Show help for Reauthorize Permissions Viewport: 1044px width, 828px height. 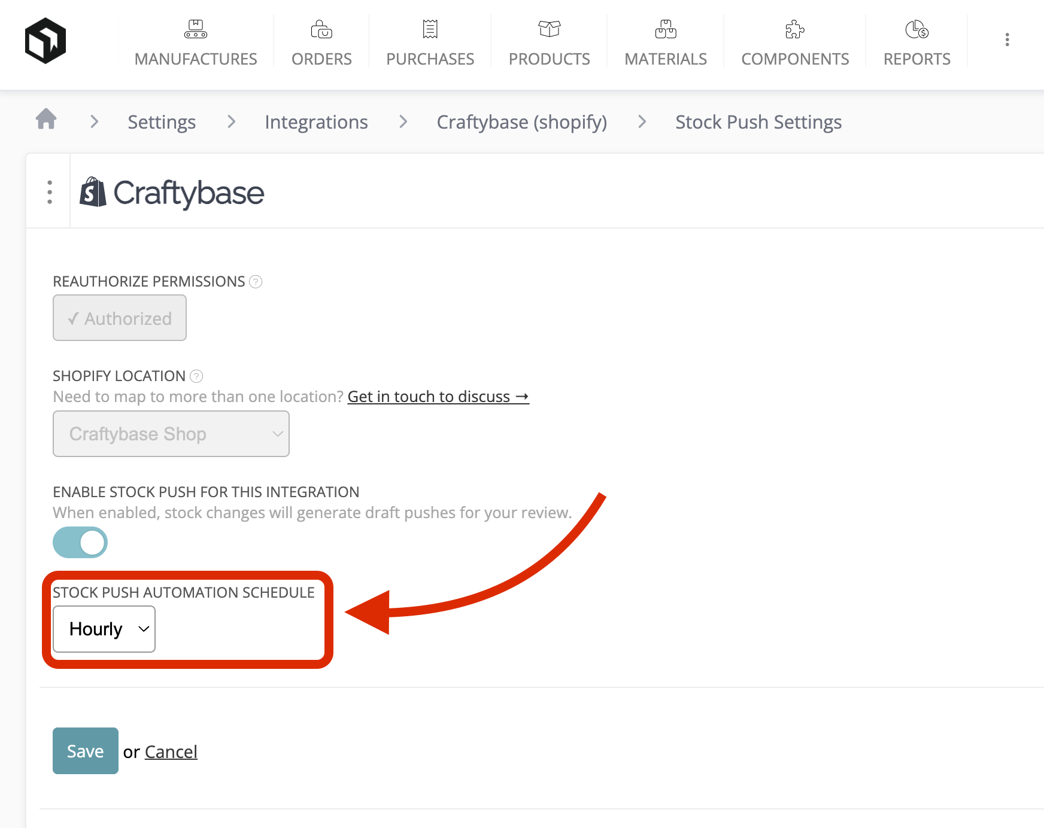coord(256,281)
